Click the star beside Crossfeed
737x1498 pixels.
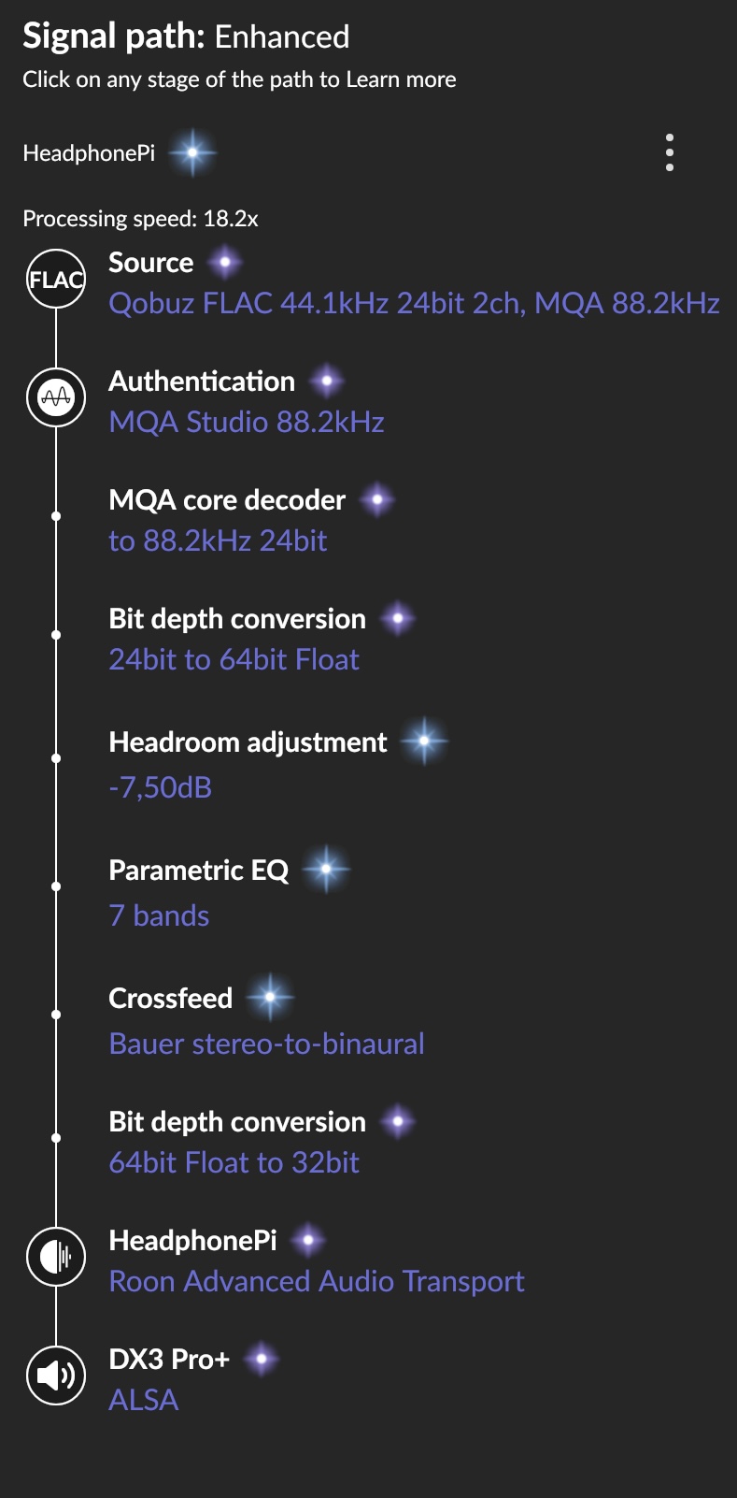pos(270,998)
